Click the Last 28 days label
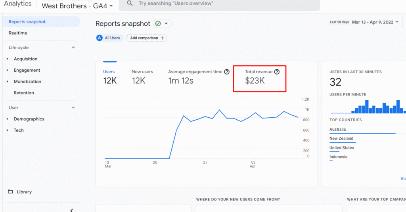Screen dimensions: 406x212 (339, 22)
